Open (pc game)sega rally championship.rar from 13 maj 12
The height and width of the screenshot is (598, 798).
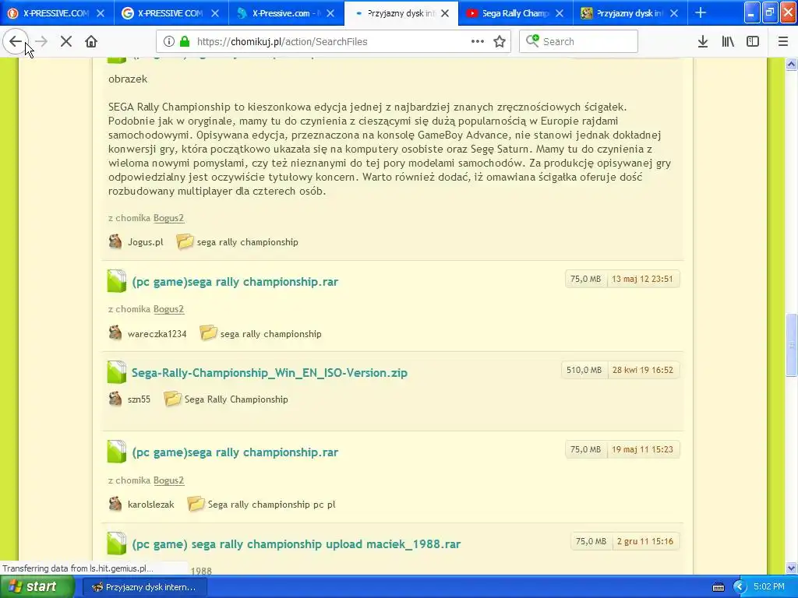(235, 282)
